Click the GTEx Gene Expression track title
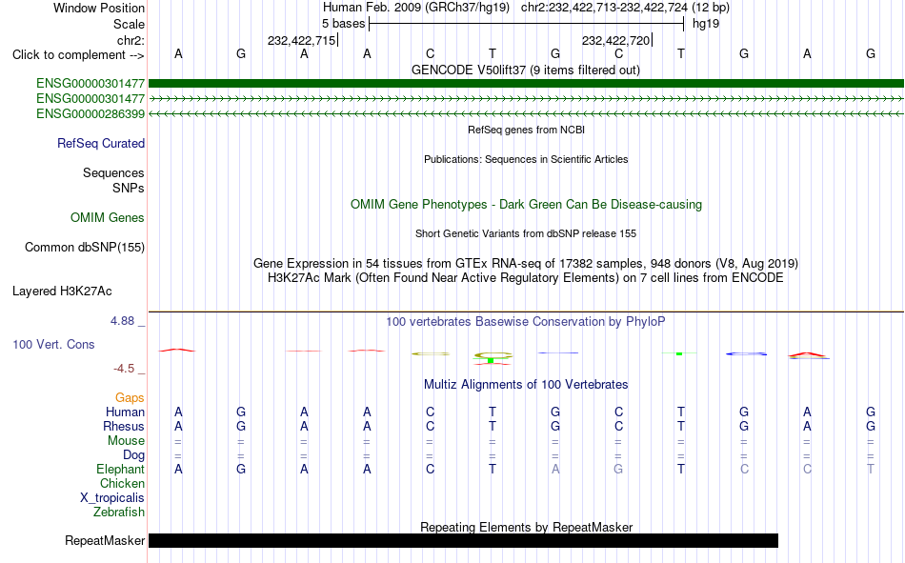The width and height of the screenshot is (905, 563). click(x=526, y=263)
